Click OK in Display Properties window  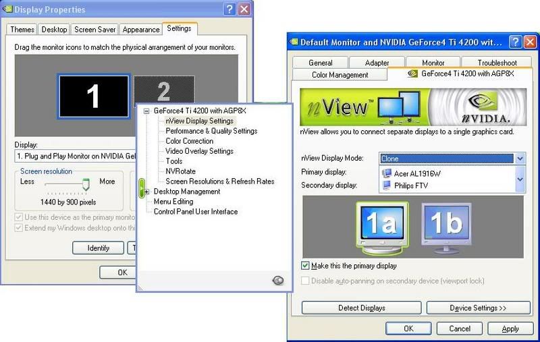click(119, 272)
